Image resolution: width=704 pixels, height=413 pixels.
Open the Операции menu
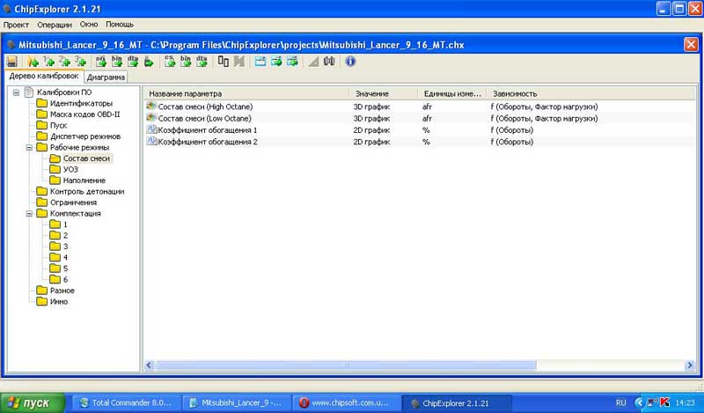click(x=55, y=25)
